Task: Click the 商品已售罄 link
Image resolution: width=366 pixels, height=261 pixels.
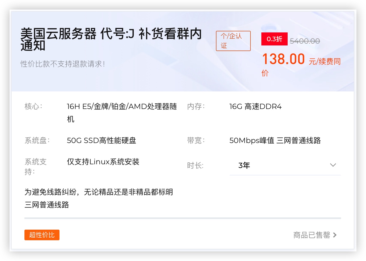Action: point(312,235)
